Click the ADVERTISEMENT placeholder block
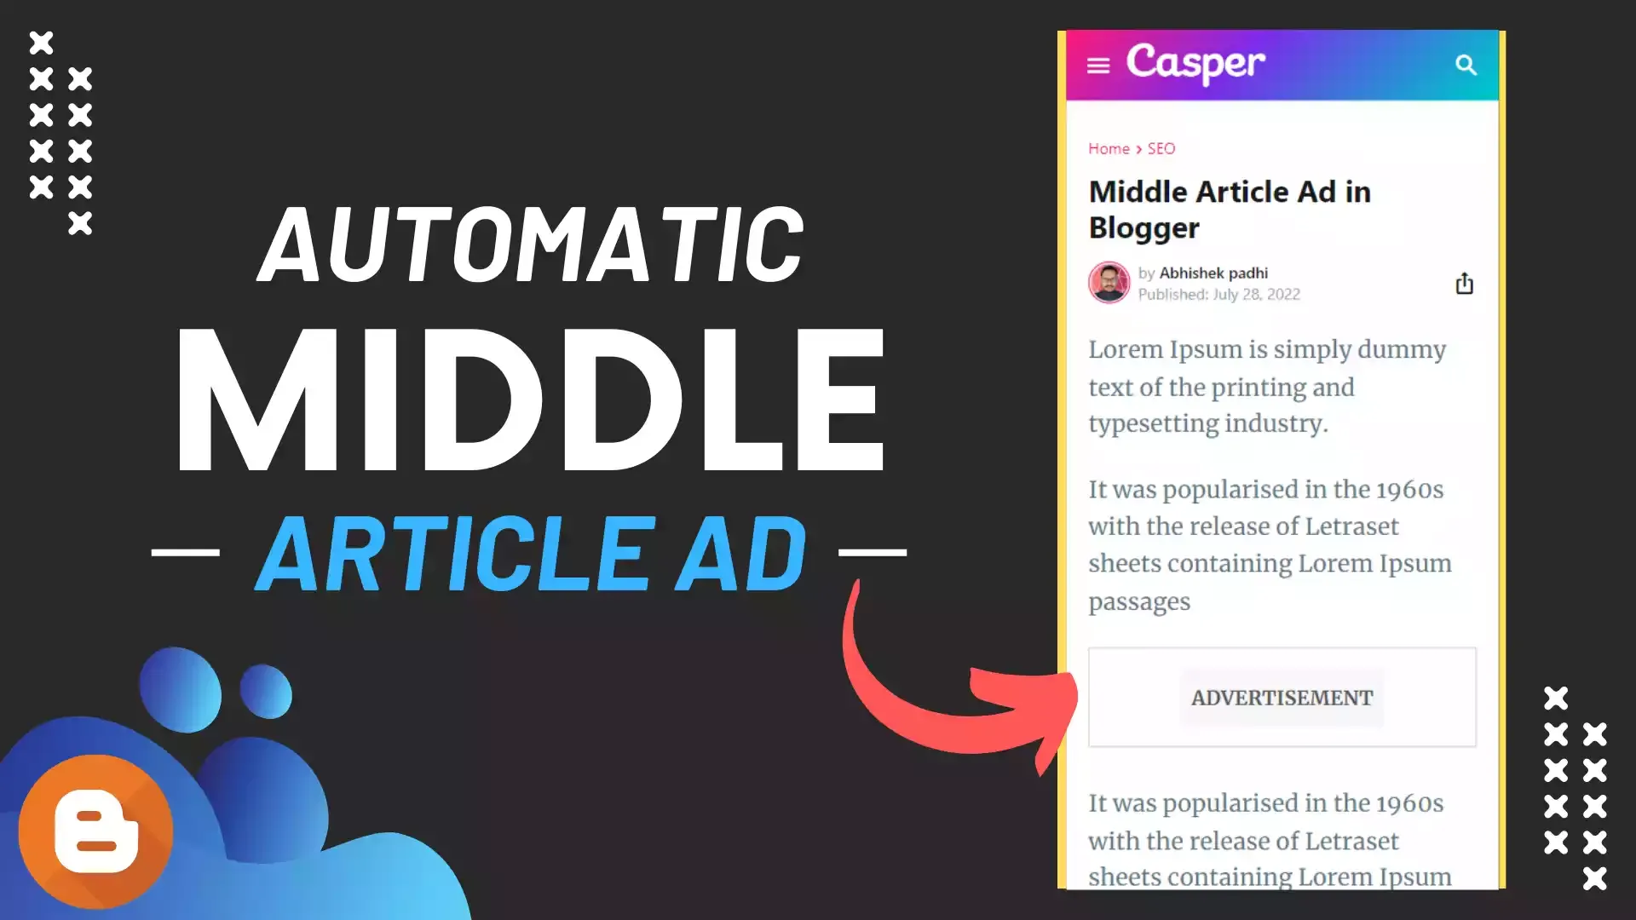Image resolution: width=1636 pixels, height=920 pixels. pos(1281,697)
